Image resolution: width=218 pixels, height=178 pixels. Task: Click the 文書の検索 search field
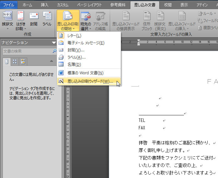coord(27,51)
